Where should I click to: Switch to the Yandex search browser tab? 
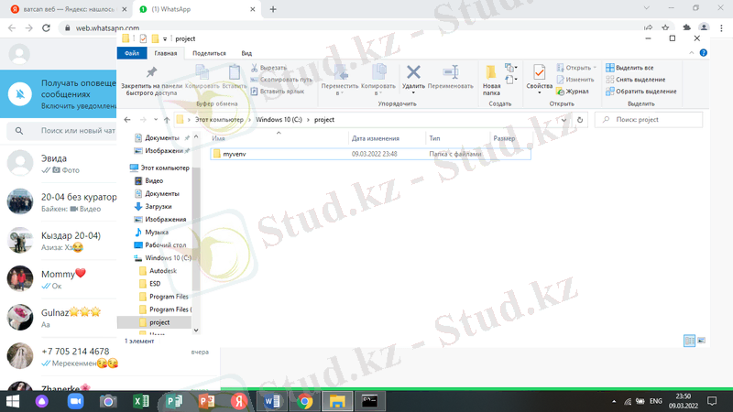point(68,9)
